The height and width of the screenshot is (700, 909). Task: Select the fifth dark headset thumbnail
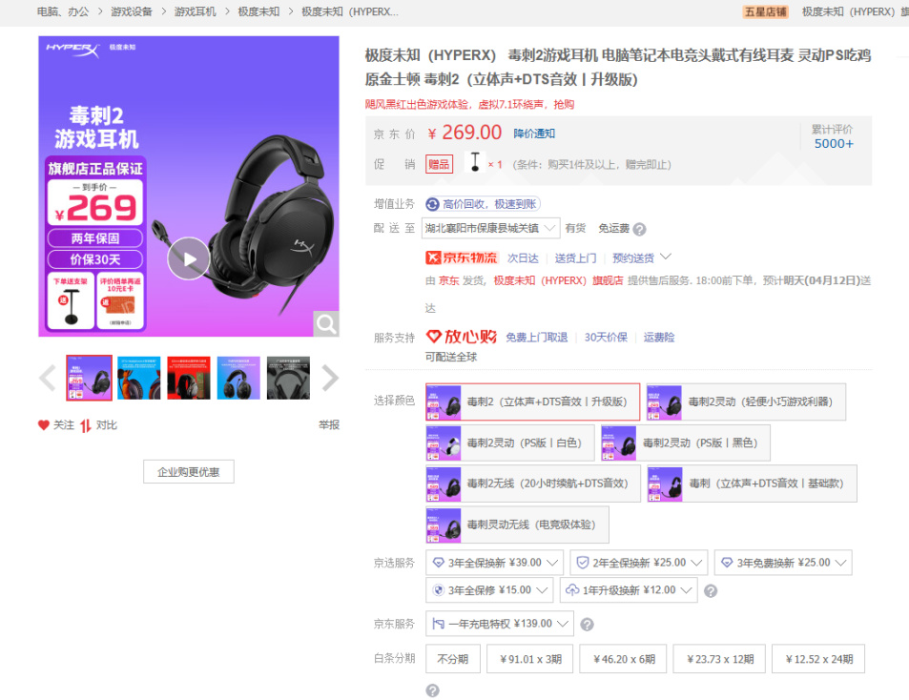(288, 378)
